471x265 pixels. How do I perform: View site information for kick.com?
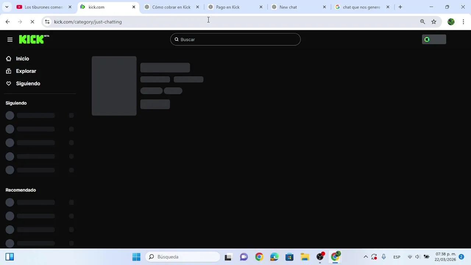point(47,22)
